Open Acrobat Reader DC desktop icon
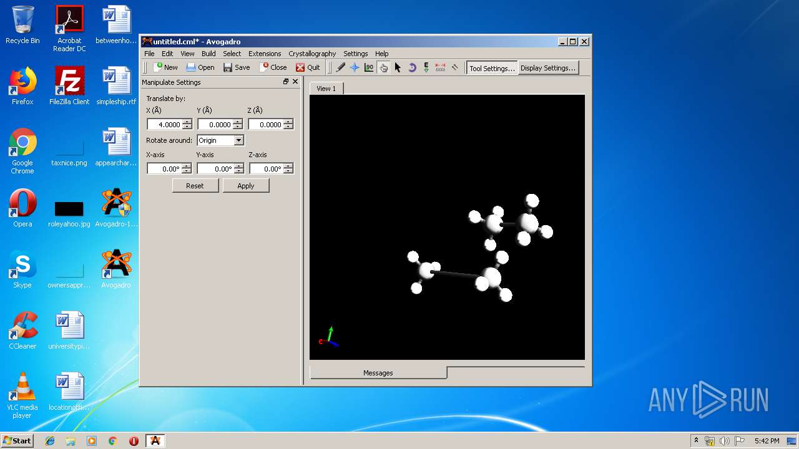The image size is (799, 449). coord(69,29)
